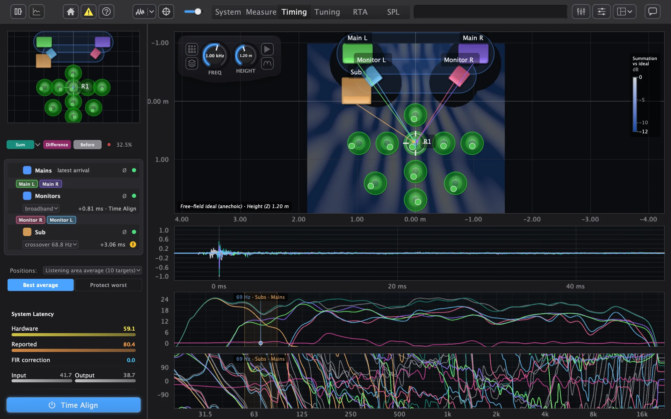Click the graph view icon
Viewport: 671px width, 419px height.
[37, 12]
